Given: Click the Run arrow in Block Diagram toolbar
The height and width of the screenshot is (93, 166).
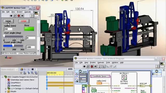Looking at the screenshot, I should click(84, 67).
